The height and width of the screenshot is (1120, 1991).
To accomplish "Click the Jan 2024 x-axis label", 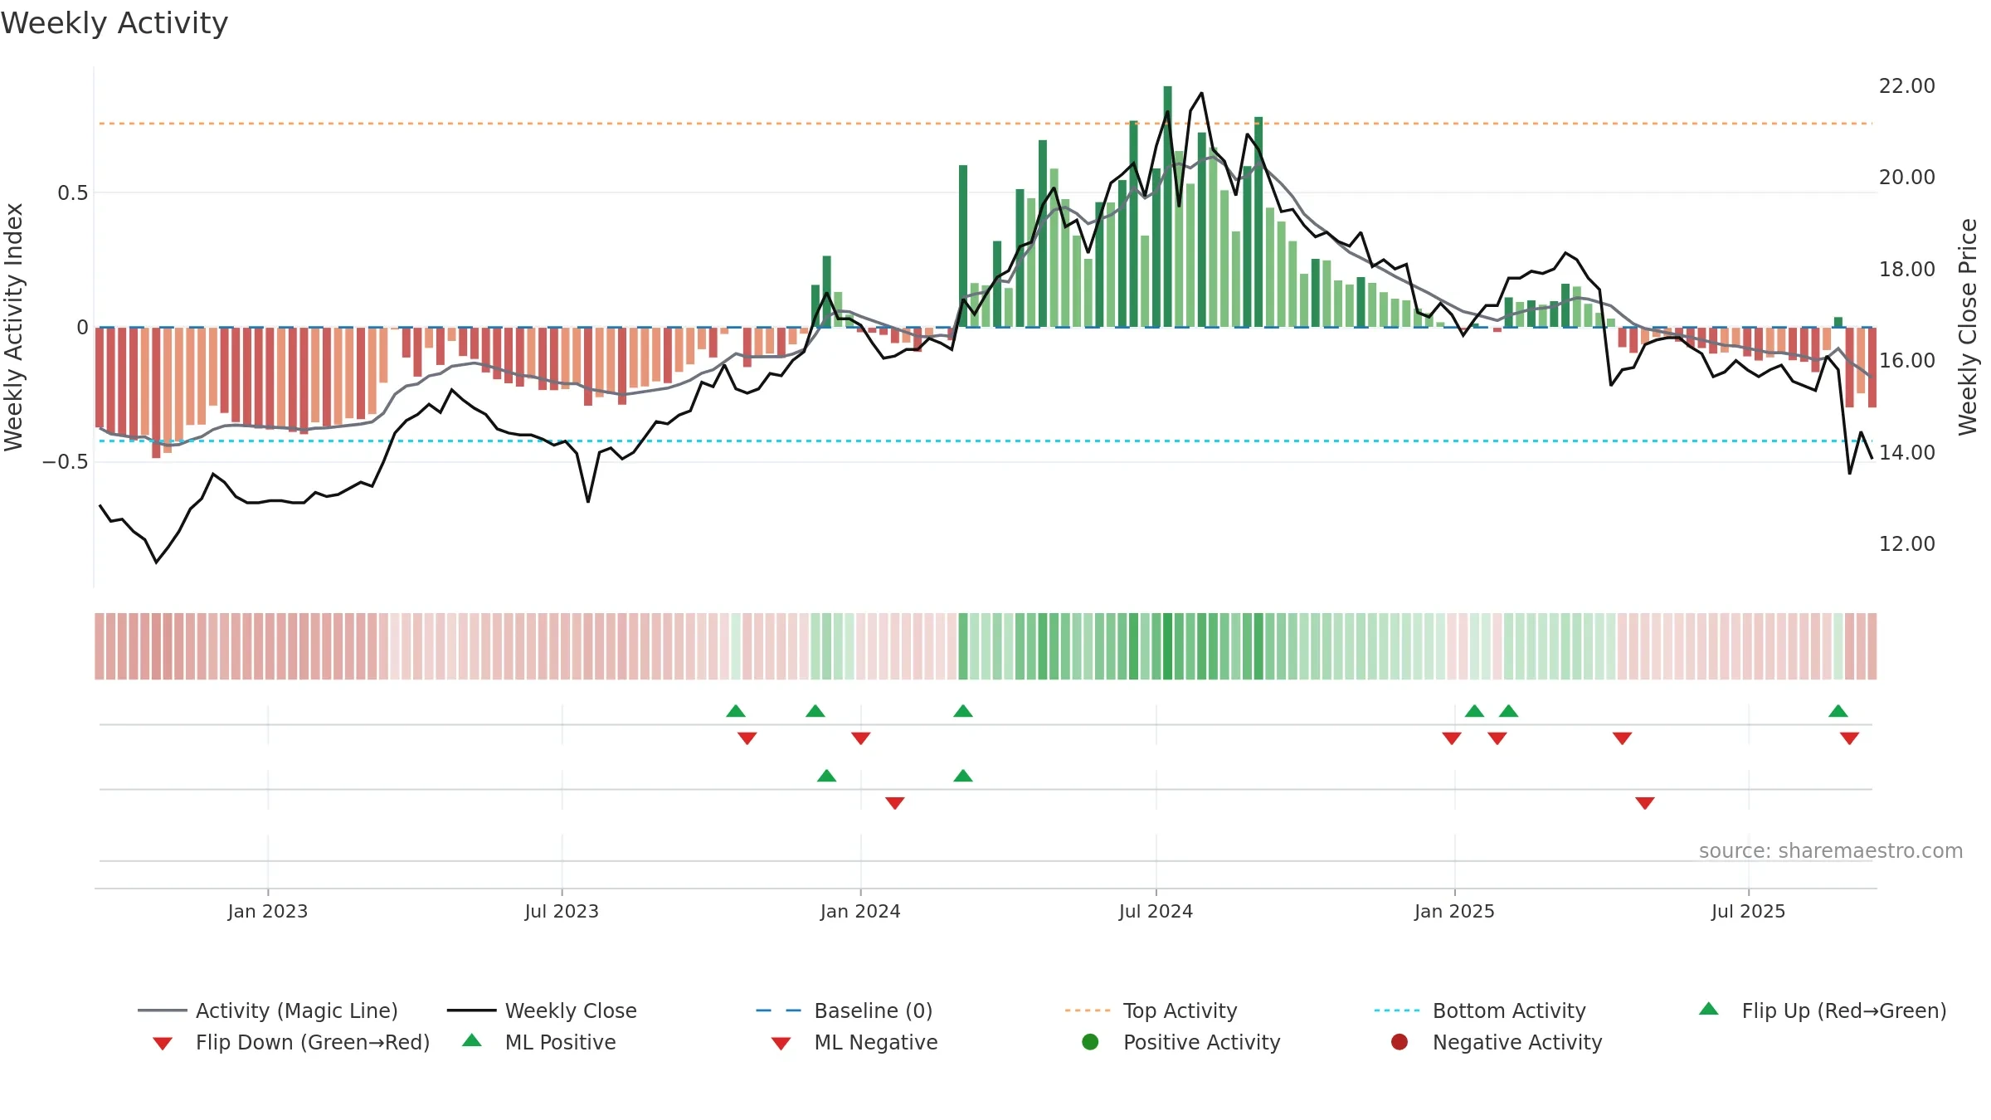I will 860,911.
